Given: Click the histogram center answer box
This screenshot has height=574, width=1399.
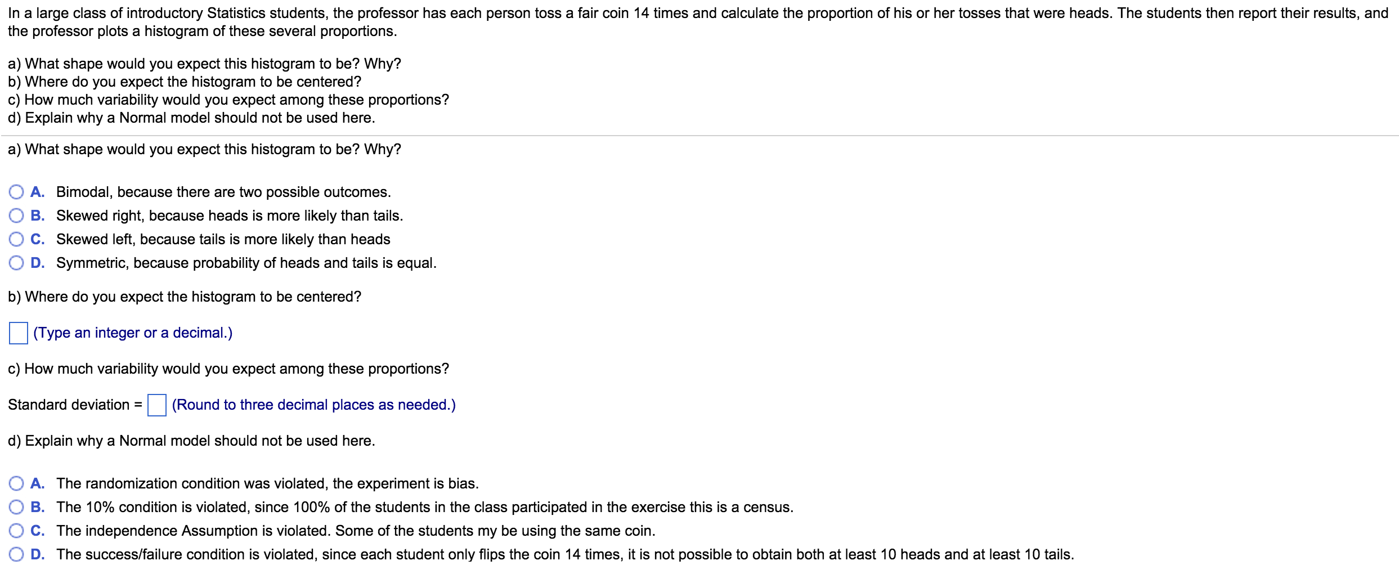Looking at the screenshot, I should (x=19, y=333).
